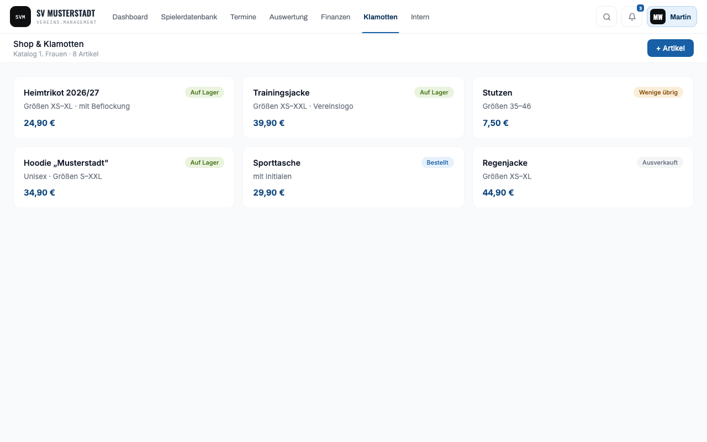707x442 pixels.
Task: Click Größen XS–XXL · Vereinslogo text
Action: click(x=303, y=106)
